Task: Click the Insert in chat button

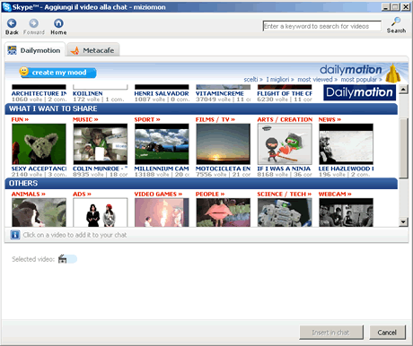Action: coord(331,333)
